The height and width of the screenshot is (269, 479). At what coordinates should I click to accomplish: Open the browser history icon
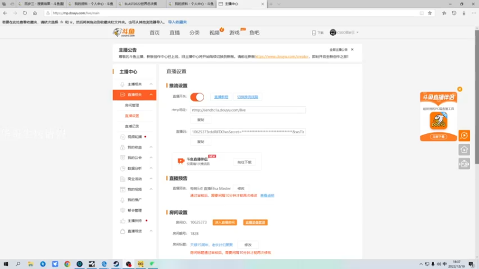(x=454, y=13)
